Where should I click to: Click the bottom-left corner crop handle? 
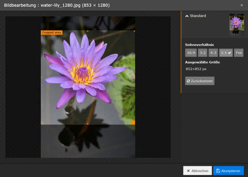click(x=41, y=124)
